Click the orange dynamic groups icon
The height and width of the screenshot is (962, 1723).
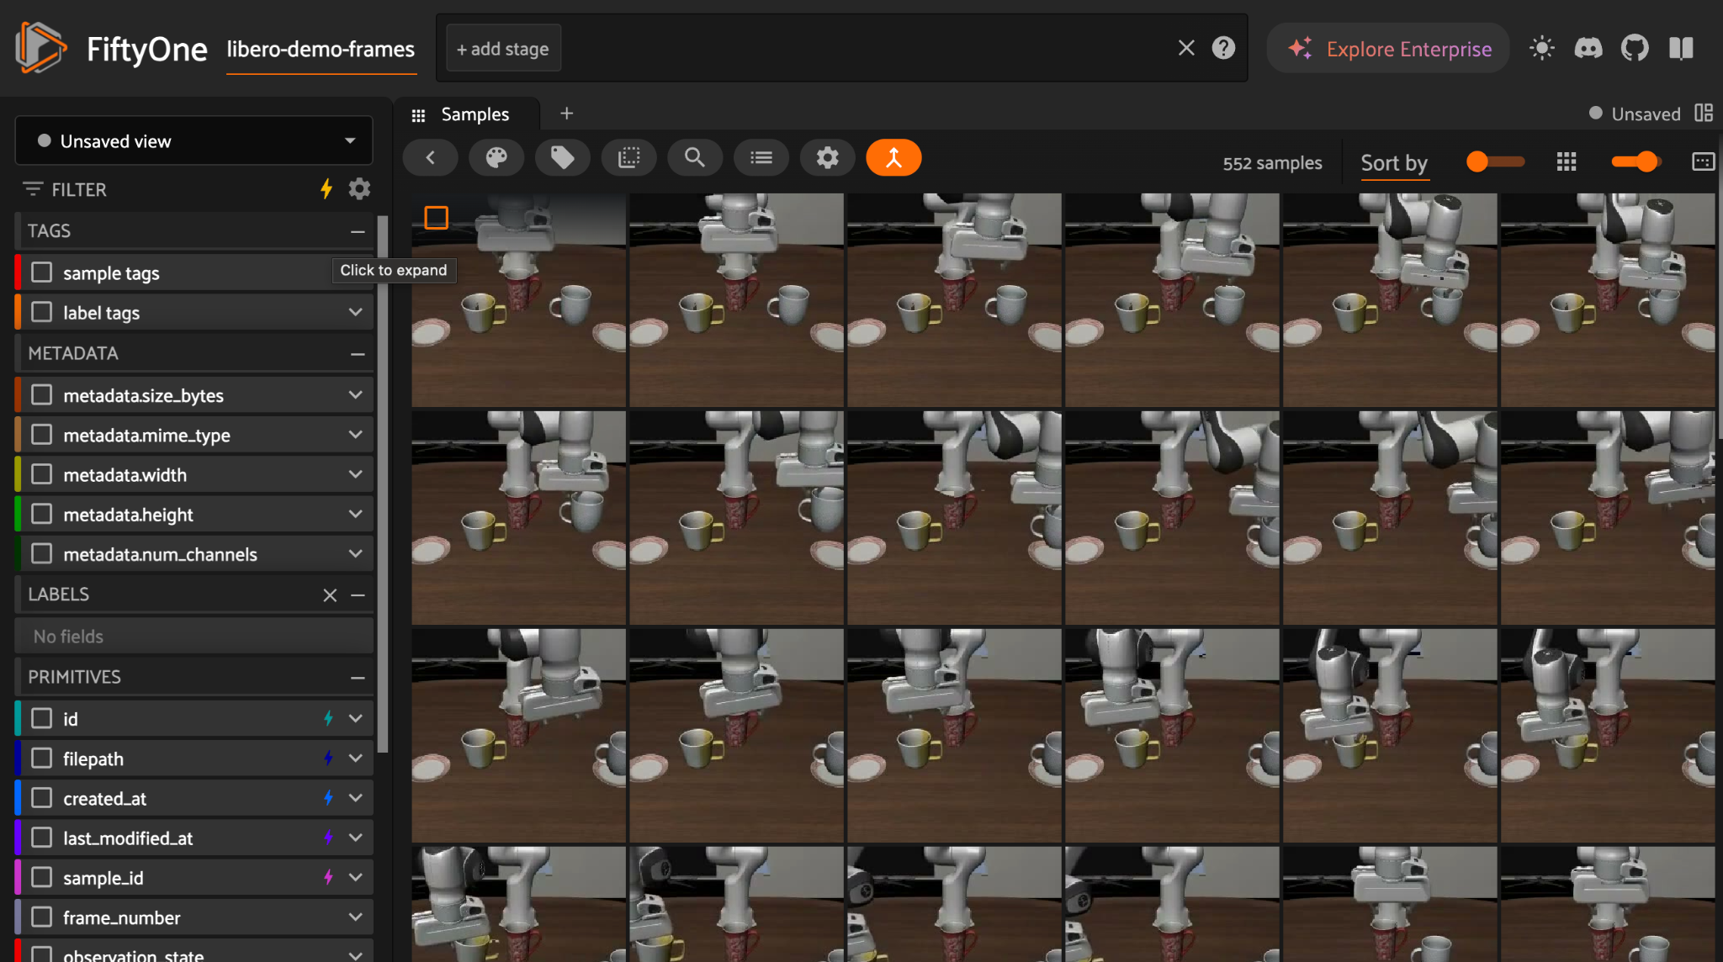(x=893, y=157)
